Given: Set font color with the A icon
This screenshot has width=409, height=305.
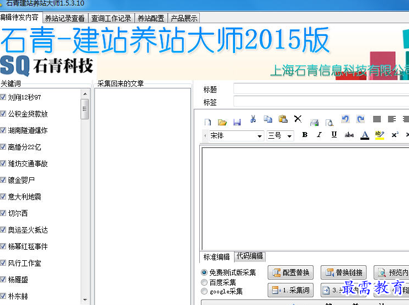Looking at the screenshot, I should [x=365, y=135].
